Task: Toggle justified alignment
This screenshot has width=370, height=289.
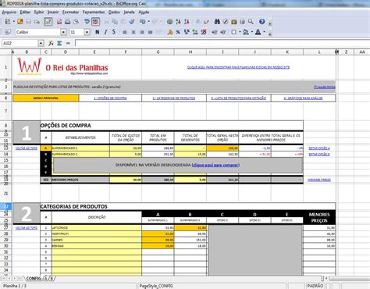Action: 150,32
